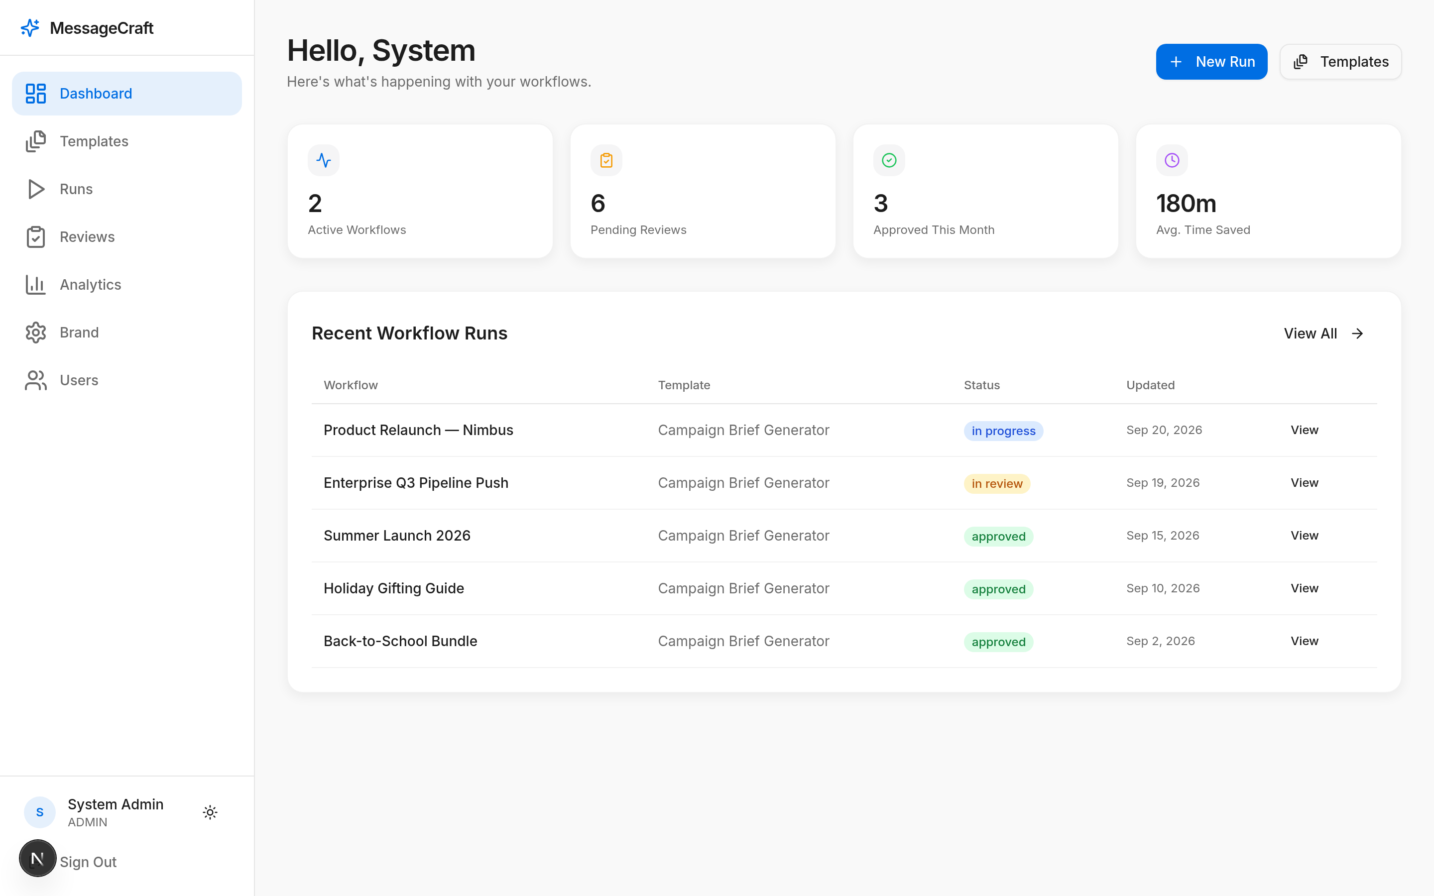Open the Dashboard menu item

tap(127, 94)
